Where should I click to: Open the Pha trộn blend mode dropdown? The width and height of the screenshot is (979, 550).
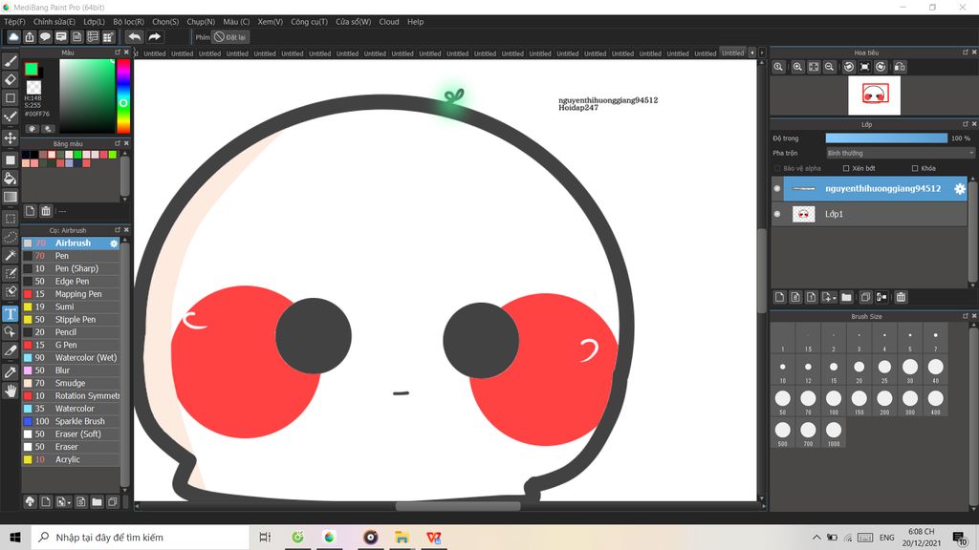901,153
